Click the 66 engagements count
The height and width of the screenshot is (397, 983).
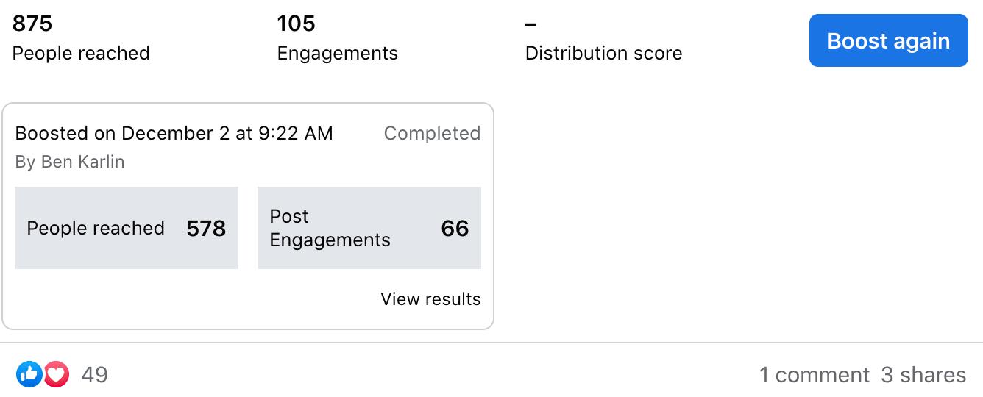tap(455, 228)
